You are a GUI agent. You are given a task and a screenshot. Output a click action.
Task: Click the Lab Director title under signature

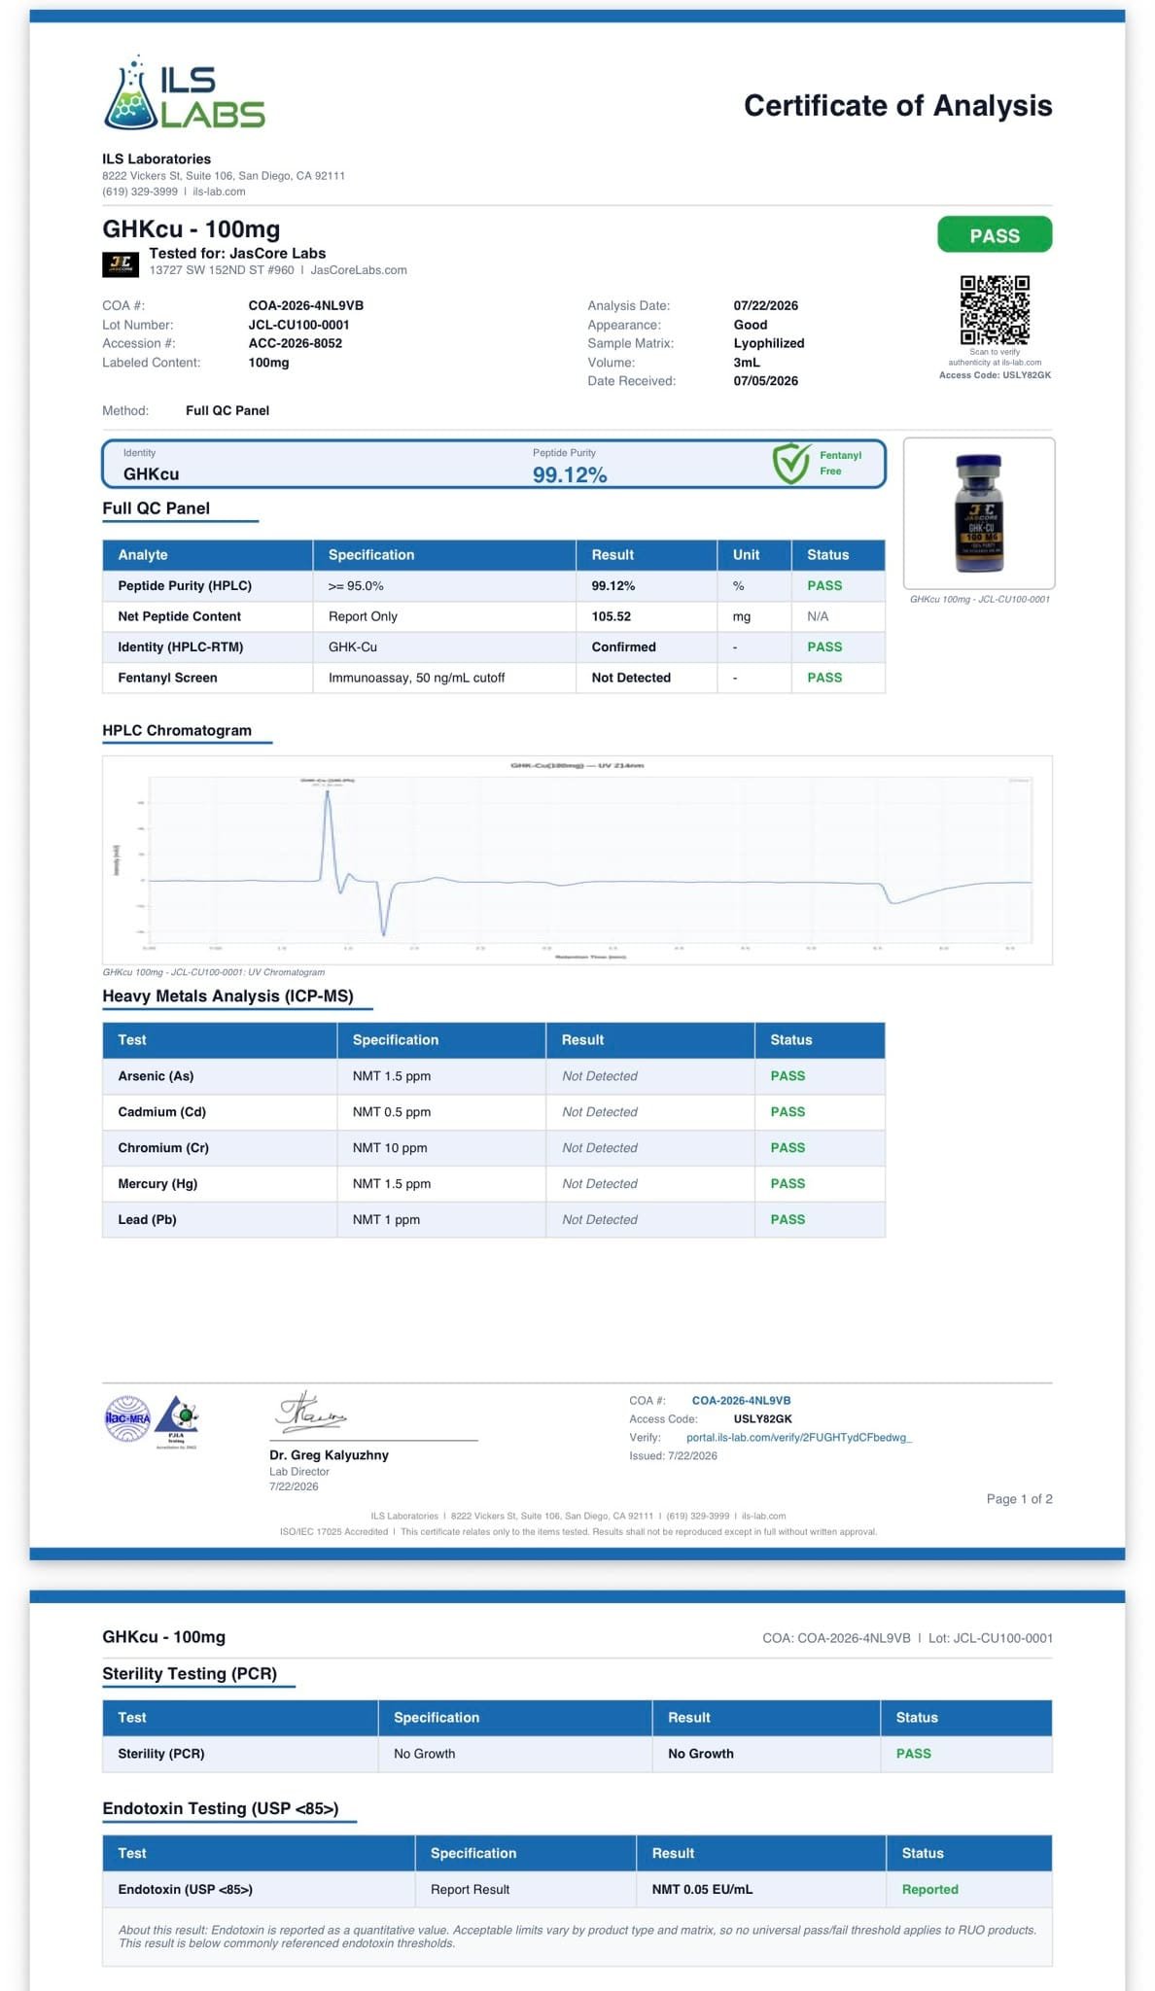pyautogui.click(x=299, y=1472)
